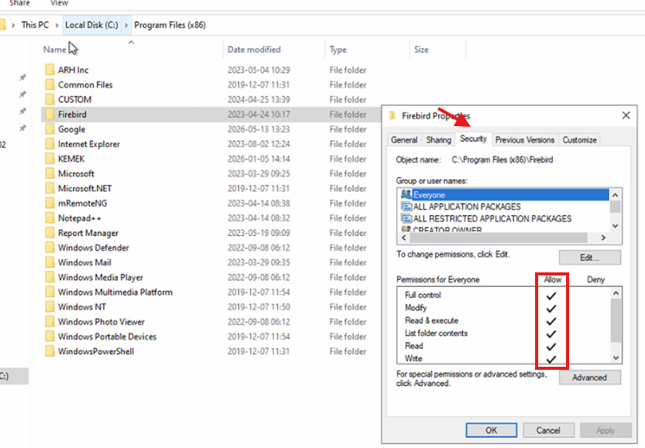Viewport: 645px width, 448px height.
Task: Switch to the Sharing tab
Action: click(438, 140)
